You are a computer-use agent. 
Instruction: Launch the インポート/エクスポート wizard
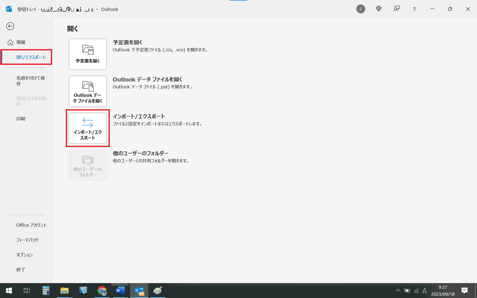click(88, 128)
